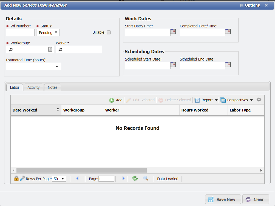
Task: Open the grid column settings gear
Action: click(259, 100)
